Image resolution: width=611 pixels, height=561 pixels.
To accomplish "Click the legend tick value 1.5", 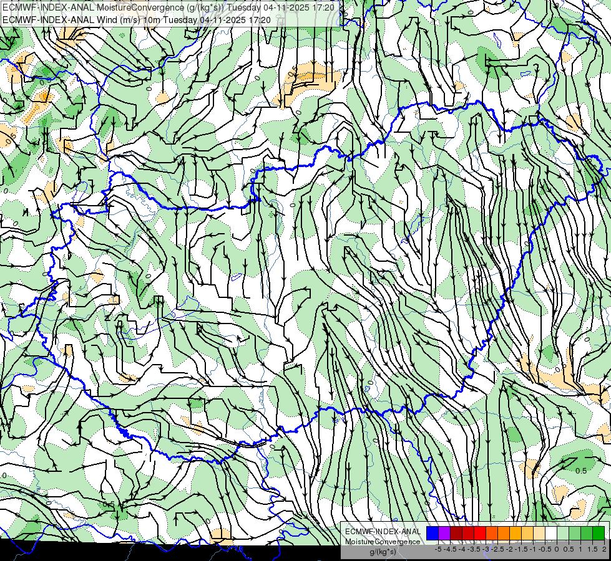I will (x=592, y=549).
